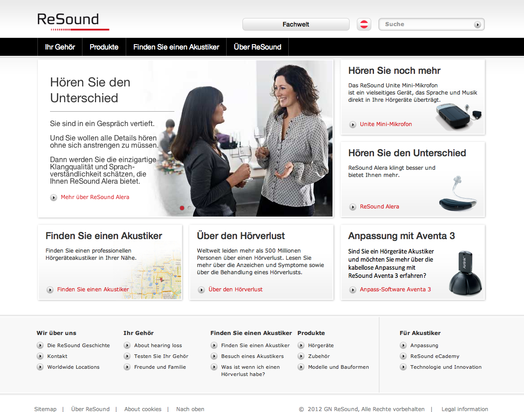This screenshot has width=524, height=412.
Task: Open the Austria flag country selector
Action: point(364,24)
